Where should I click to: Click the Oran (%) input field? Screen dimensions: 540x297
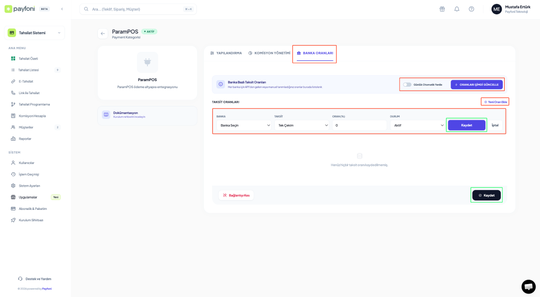tap(359, 125)
